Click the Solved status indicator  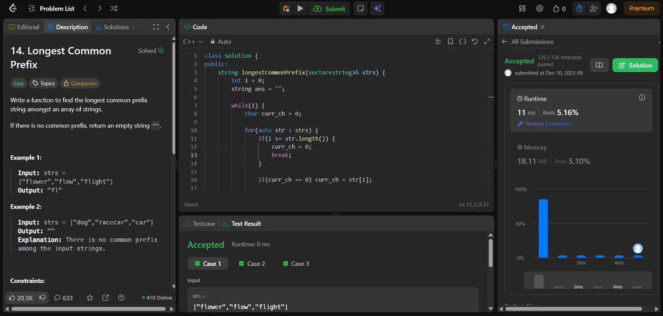pos(150,51)
